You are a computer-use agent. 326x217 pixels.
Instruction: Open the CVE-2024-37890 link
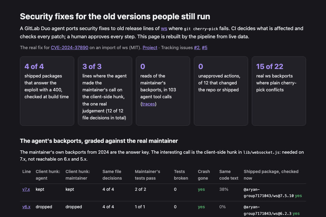[x=70, y=48]
